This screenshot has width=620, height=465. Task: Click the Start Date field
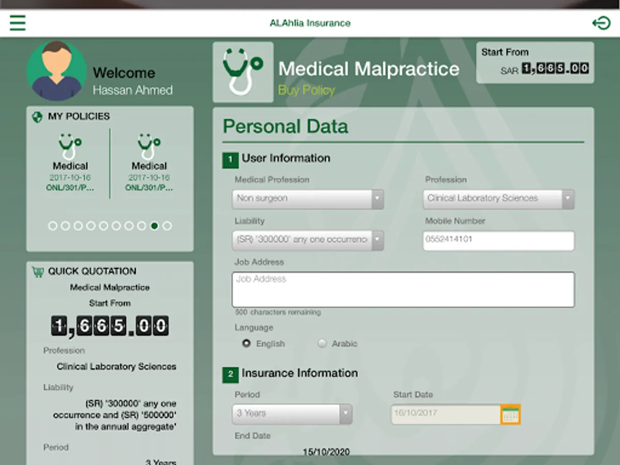click(446, 414)
